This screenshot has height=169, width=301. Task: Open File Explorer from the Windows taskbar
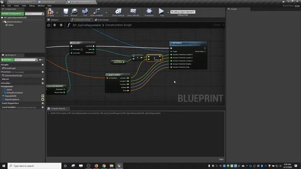click(x=111, y=166)
